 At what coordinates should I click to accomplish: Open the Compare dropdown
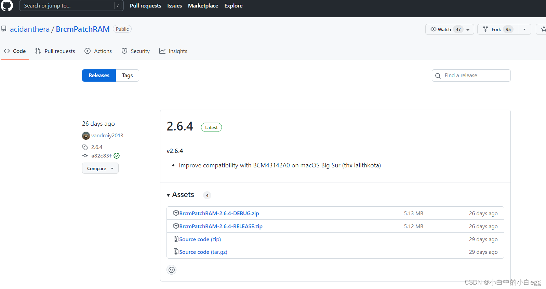pos(100,168)
